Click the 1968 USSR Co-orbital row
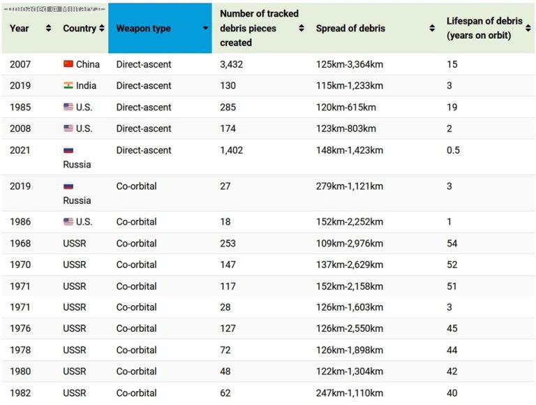The image size is (536, 405). click(x=268, y=243)
